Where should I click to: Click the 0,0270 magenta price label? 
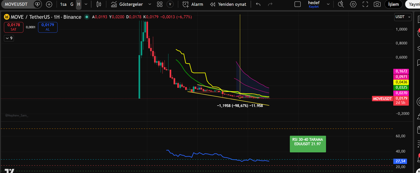[x=401, y=93]
